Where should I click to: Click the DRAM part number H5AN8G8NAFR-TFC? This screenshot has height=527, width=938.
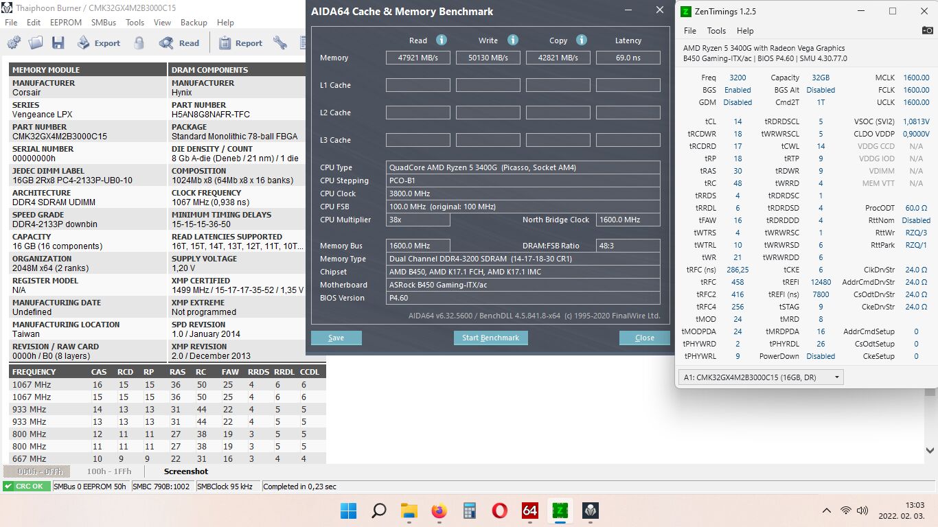(211, 115)
